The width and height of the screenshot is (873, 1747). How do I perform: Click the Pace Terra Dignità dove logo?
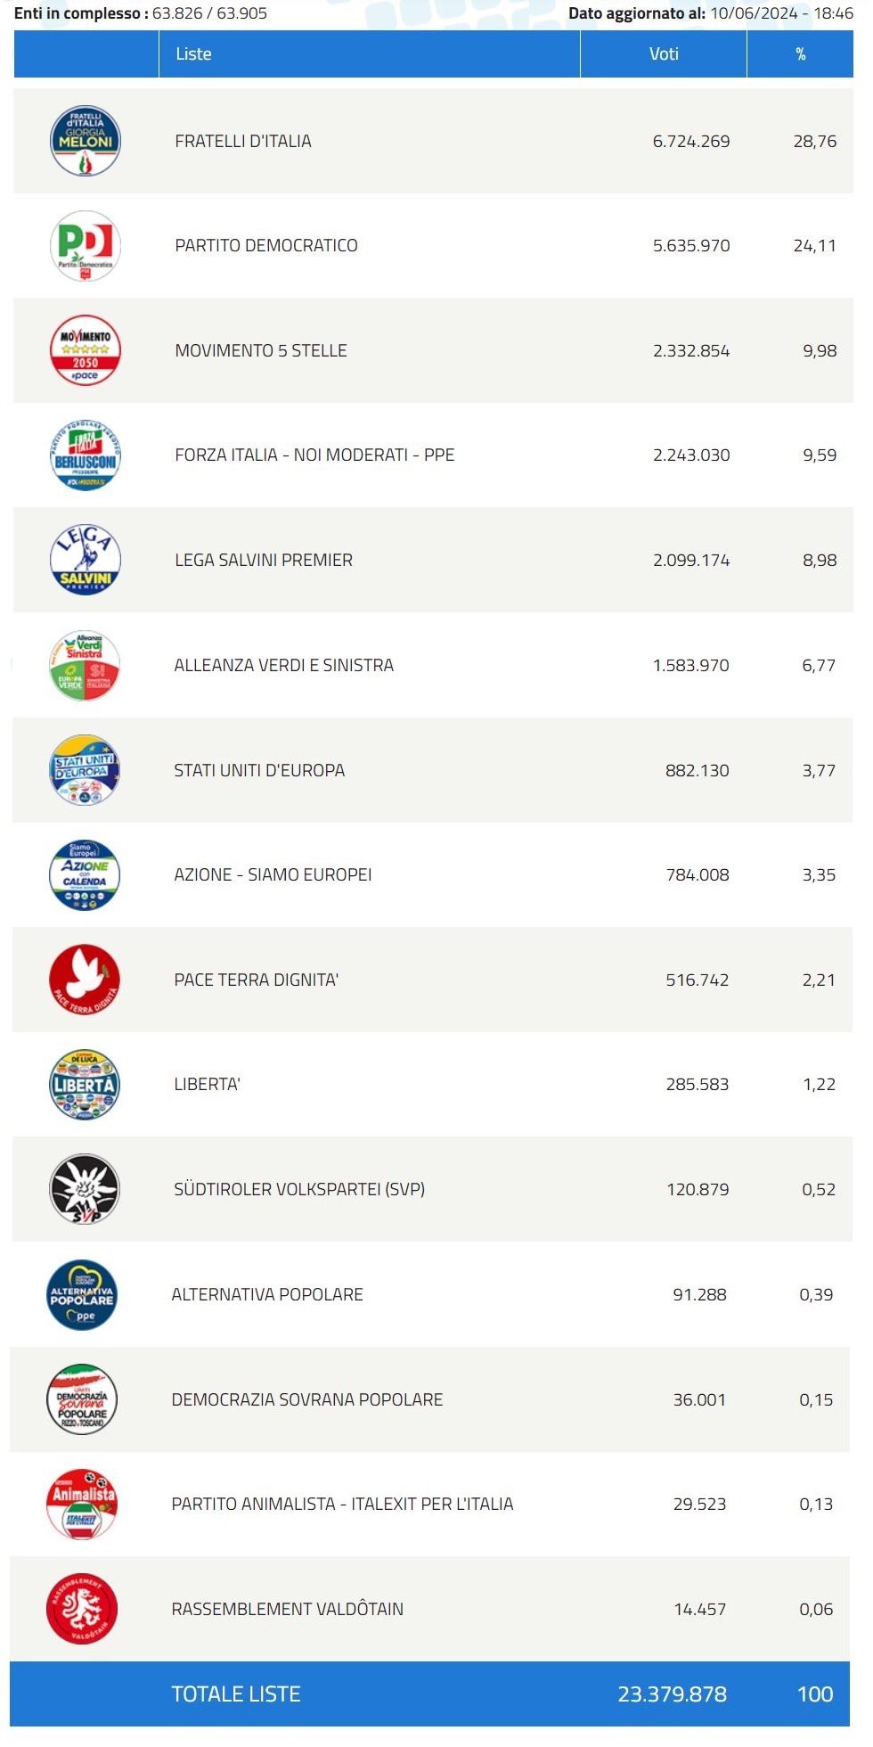click(85, 980)
